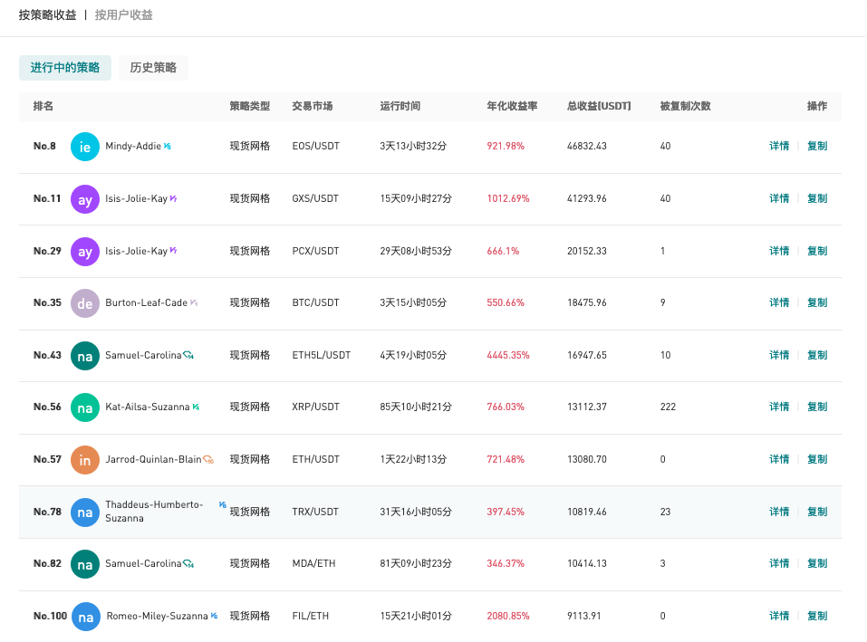Click the 46832.43 total profit value

coord(587,146)
